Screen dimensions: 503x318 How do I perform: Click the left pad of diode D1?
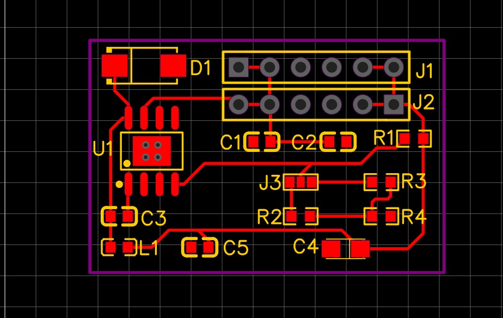point(115,66)
